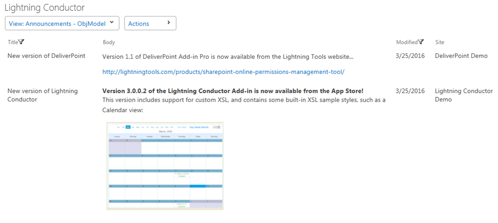Open the lightningtools.com permissions tool link

click(x=223, y=72)
